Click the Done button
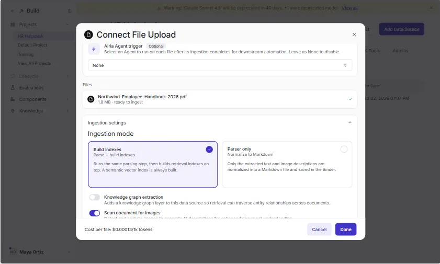Image resolution: width=440 pixels, height=264 pixels. point(346,229)
